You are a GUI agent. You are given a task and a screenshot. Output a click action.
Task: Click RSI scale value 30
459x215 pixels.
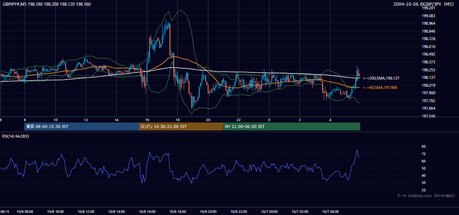point(423,183)
